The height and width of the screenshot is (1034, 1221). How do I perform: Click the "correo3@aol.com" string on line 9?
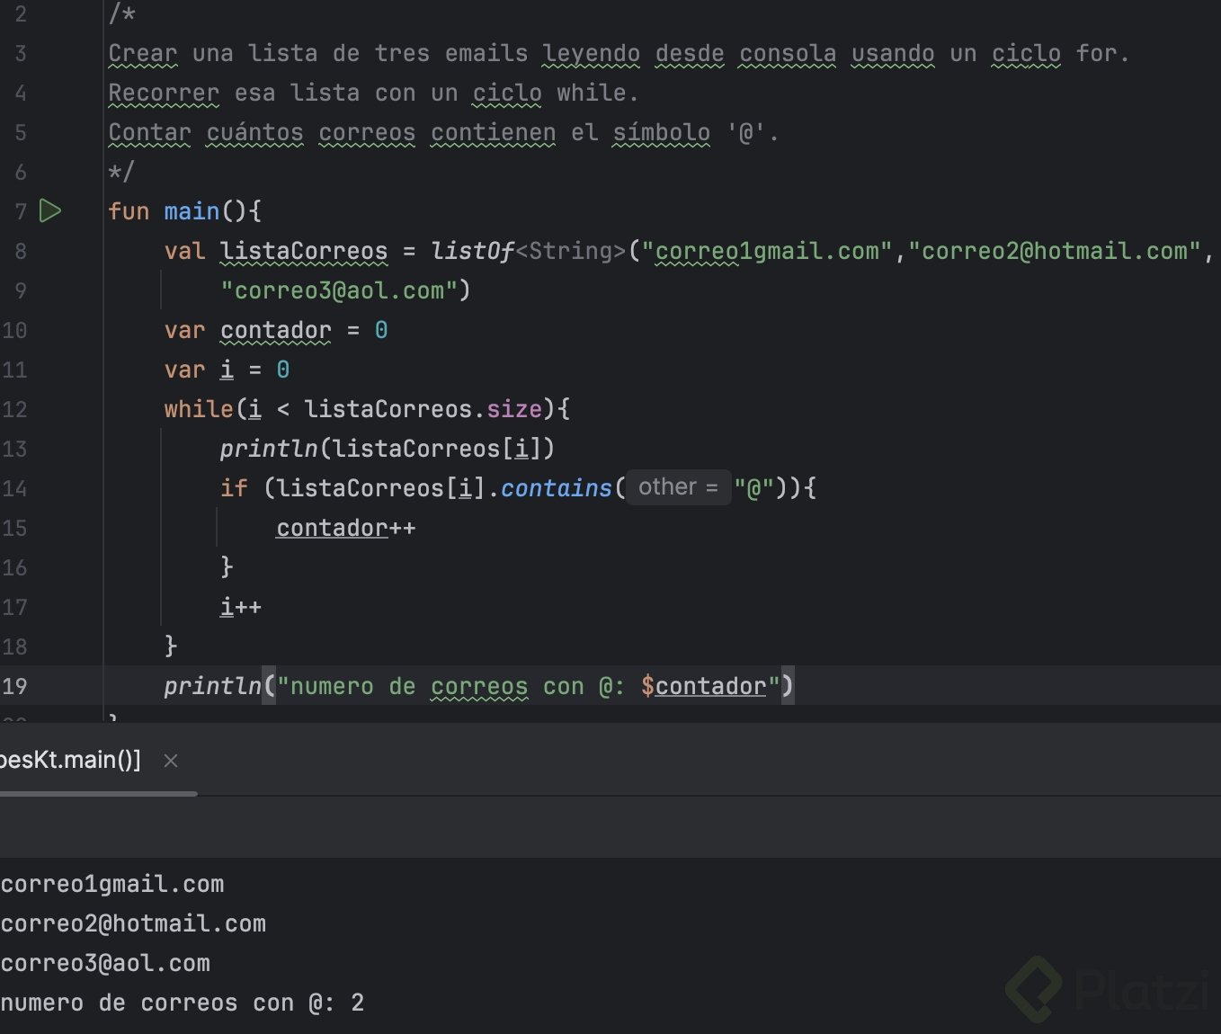point(339,290)
